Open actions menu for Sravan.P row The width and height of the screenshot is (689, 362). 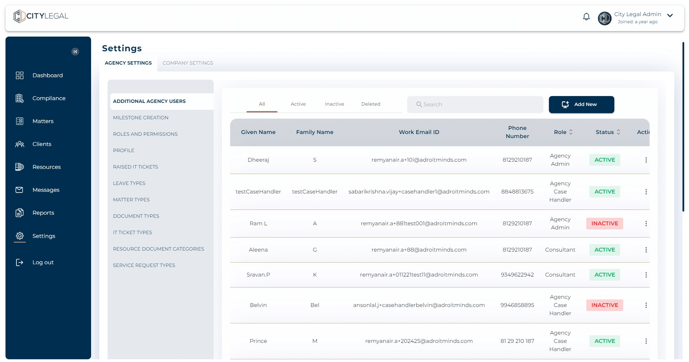[x=646, y=275]
